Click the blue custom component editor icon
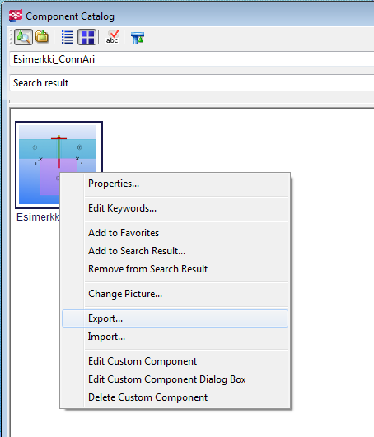The width and height of the screenshot is (374, 437). [x=138, y=37]
